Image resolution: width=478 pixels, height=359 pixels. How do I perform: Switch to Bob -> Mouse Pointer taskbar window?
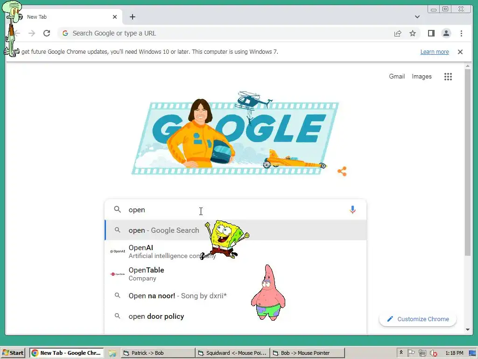[308, 353]
